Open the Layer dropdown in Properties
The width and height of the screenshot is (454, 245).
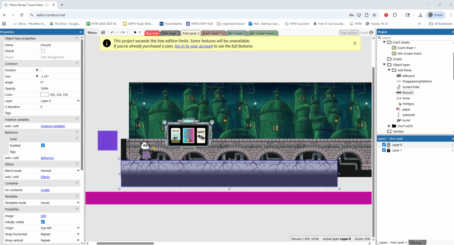60,101
